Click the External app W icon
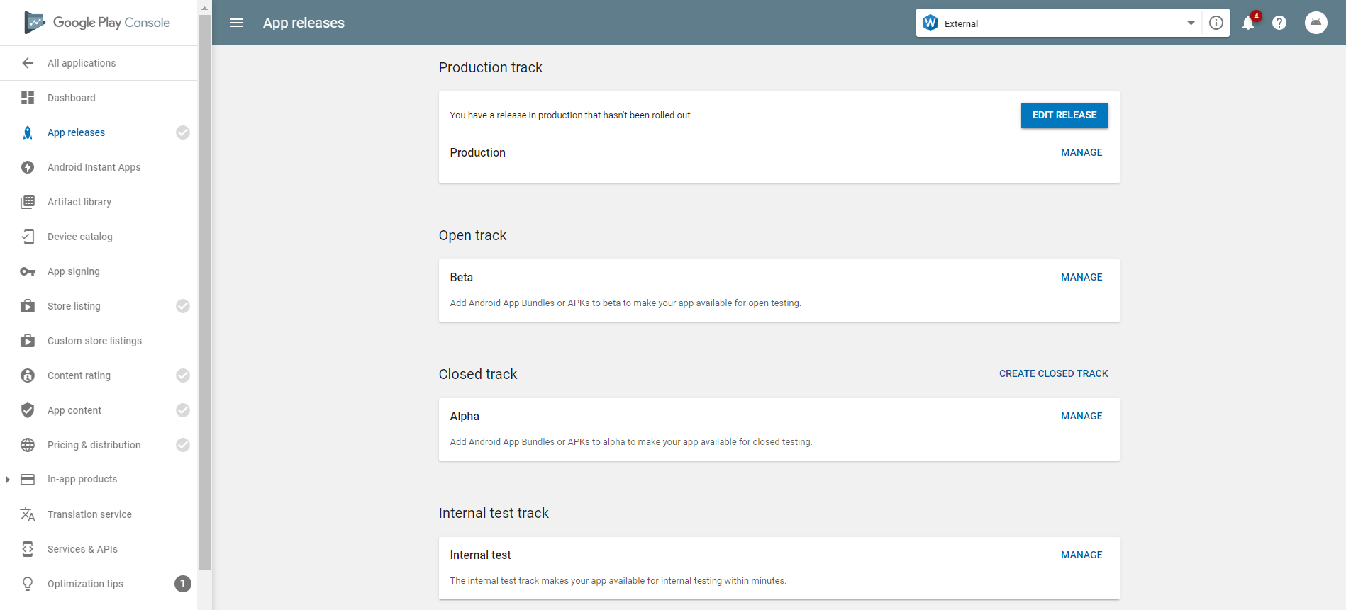This screenshot has height=610, width=1346. click(930, 23)
